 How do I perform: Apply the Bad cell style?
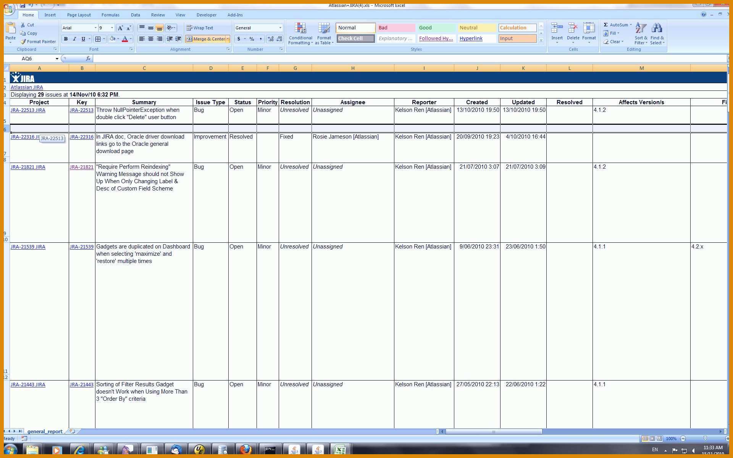click(396, 28)
